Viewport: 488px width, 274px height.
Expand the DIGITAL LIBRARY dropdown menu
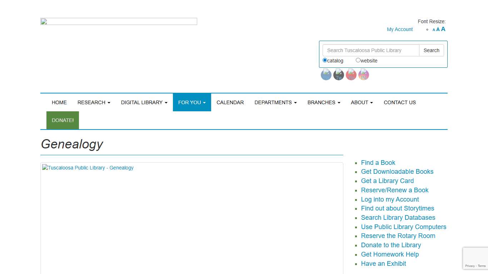coord(144,102)
